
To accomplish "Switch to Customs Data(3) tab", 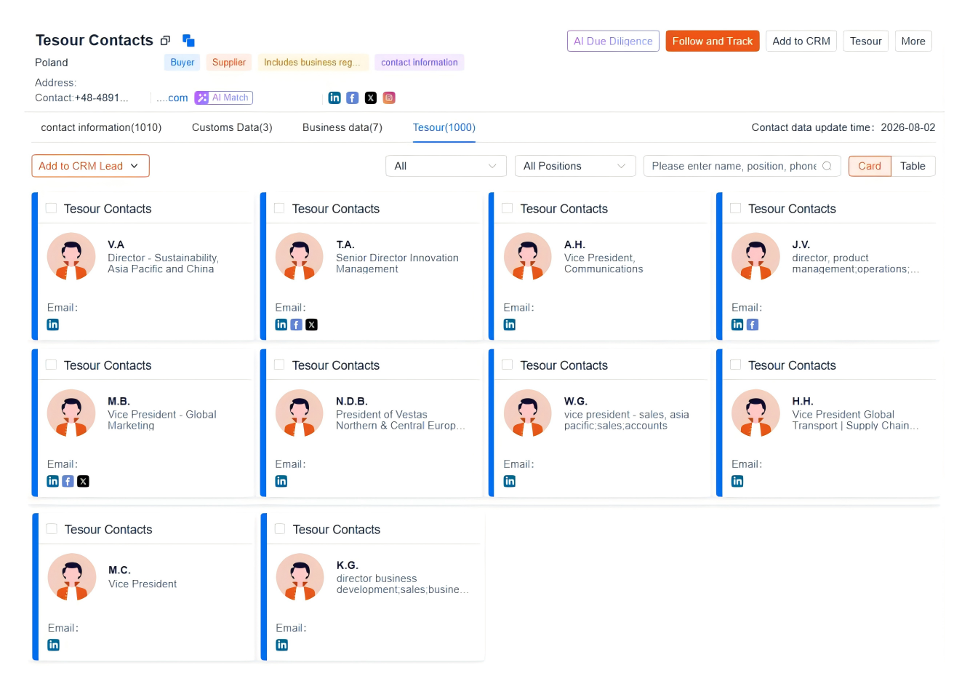I will coord(232,127).
